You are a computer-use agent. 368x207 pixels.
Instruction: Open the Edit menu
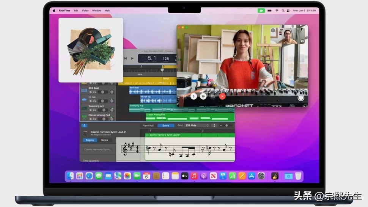click(x=76, y=11)
